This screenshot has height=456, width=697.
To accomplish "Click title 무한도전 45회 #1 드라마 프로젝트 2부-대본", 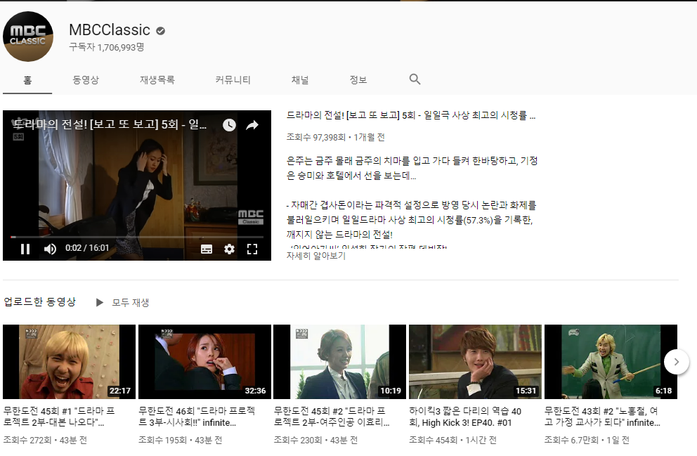I will (59, 417).
